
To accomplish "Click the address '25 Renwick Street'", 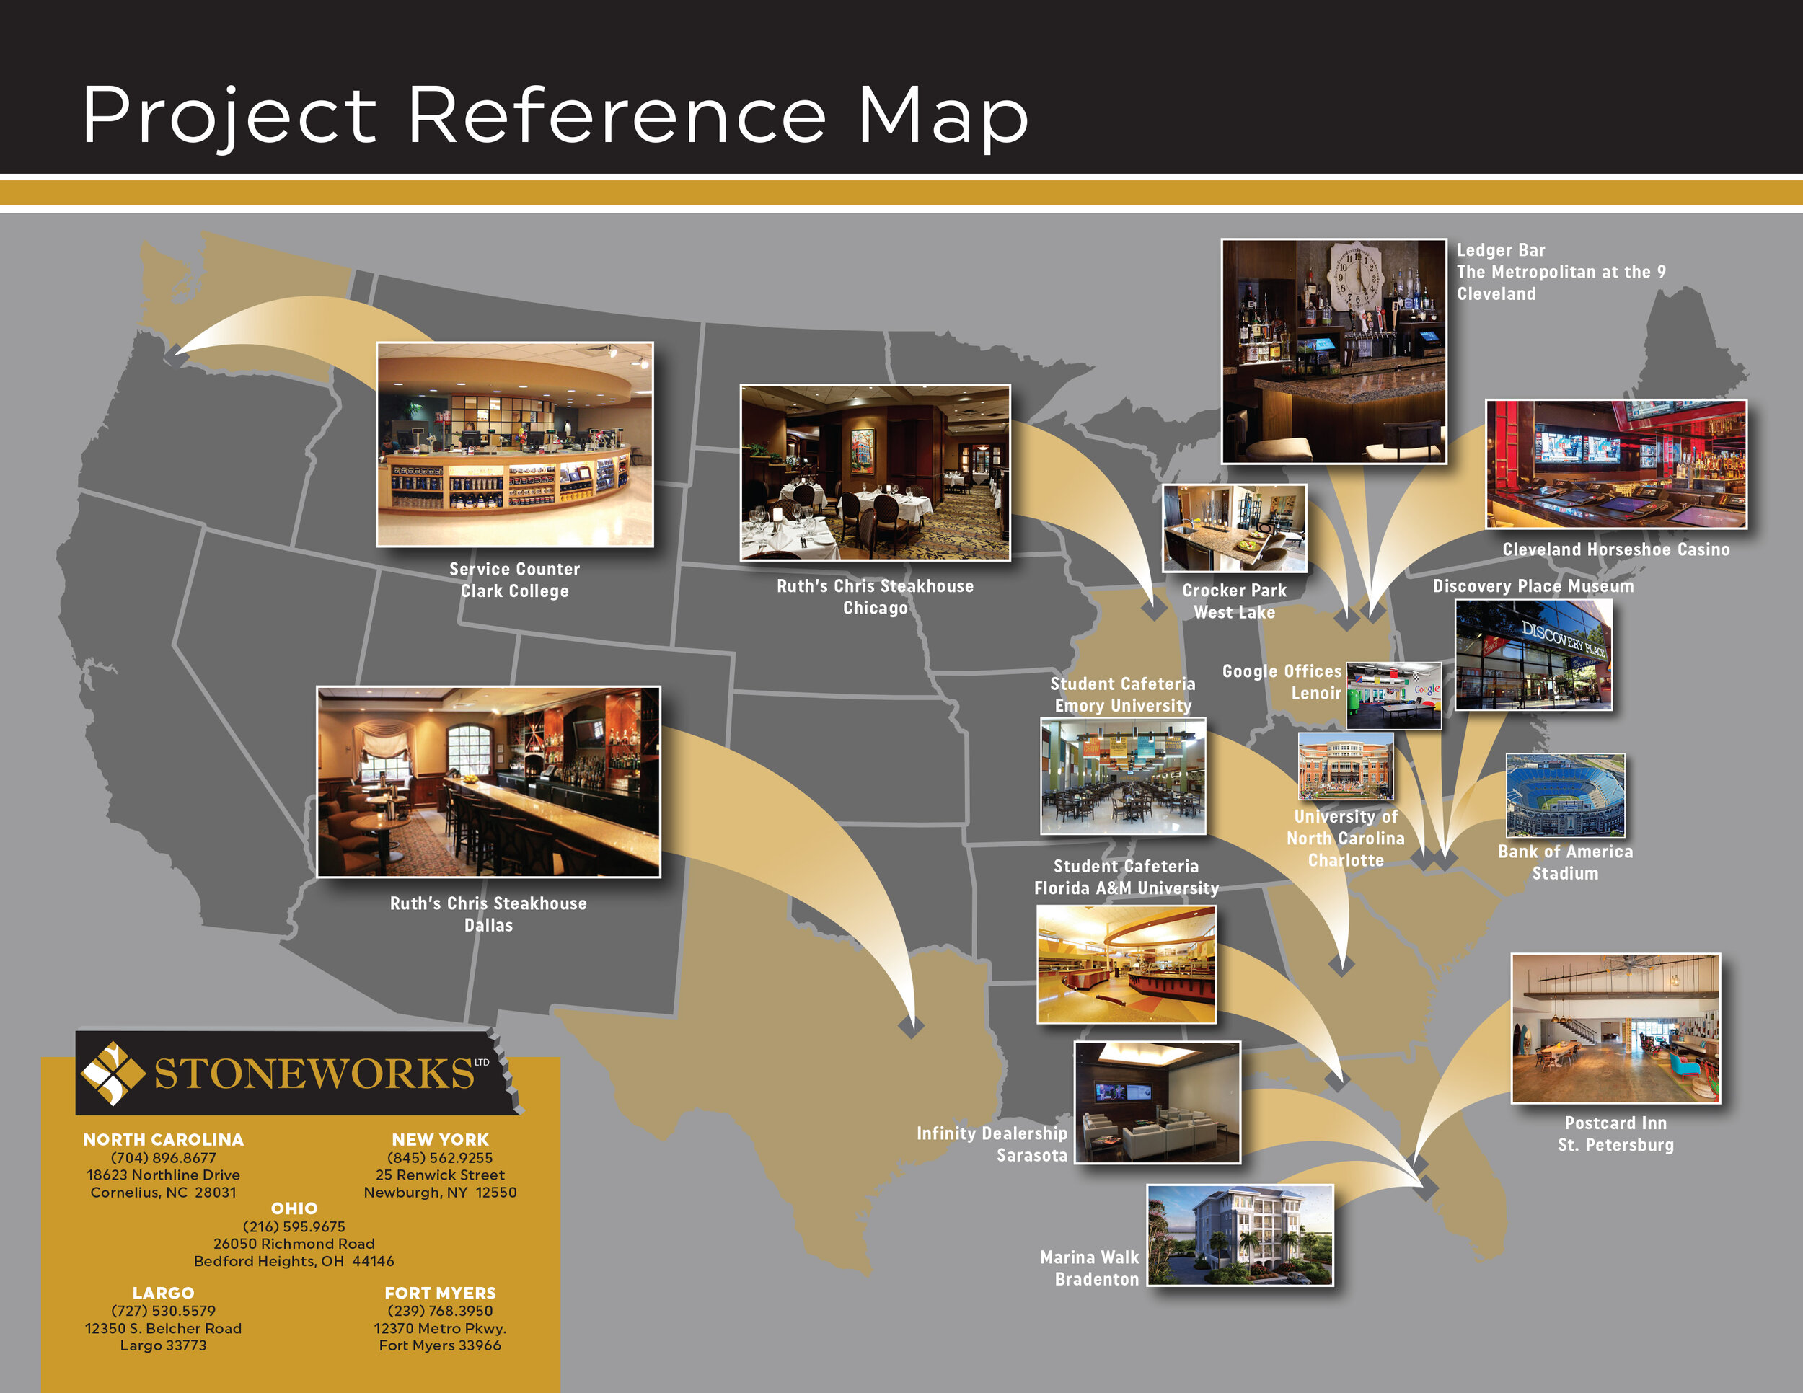I will click(440, 1175).
